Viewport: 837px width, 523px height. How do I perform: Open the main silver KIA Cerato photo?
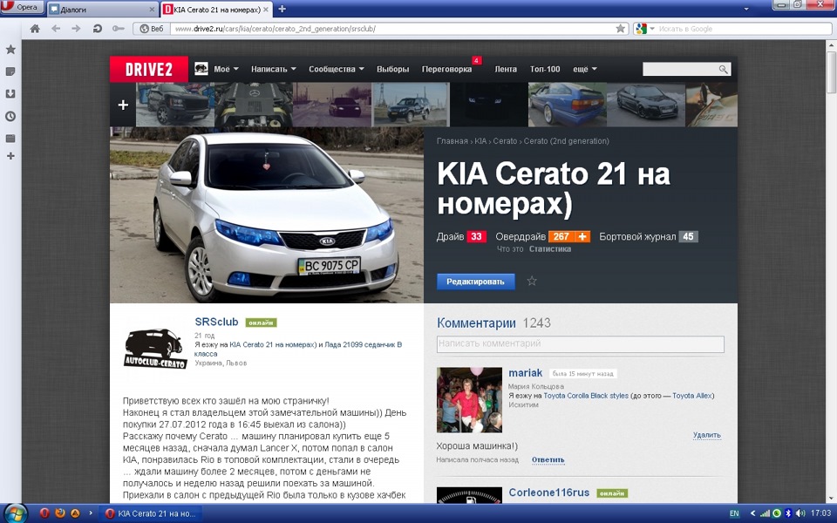tap(267, 215)
